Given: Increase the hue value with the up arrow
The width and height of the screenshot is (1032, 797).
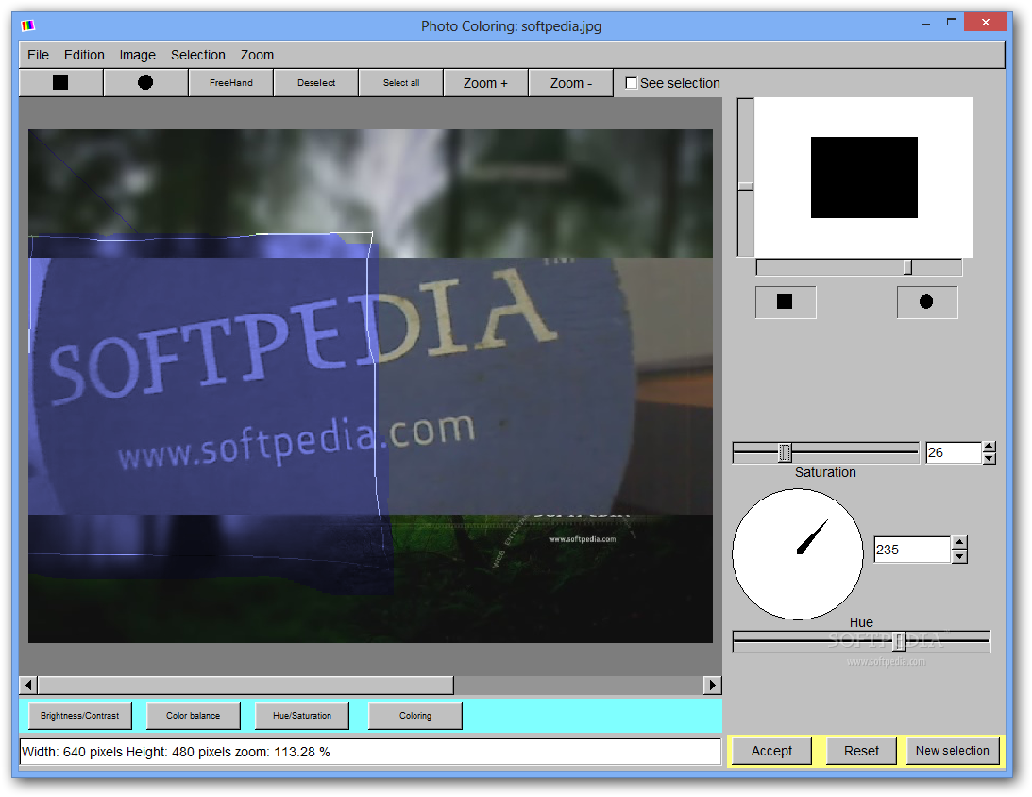Looking at the screenshot, I should 959,543.
